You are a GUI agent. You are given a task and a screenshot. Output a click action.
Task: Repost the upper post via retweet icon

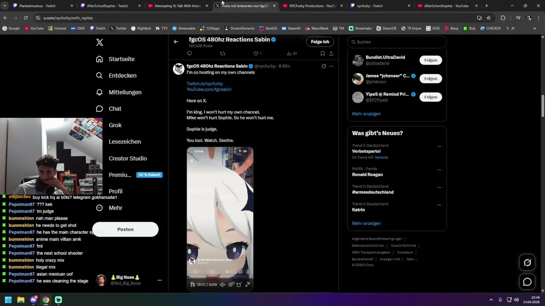point(222,54)
